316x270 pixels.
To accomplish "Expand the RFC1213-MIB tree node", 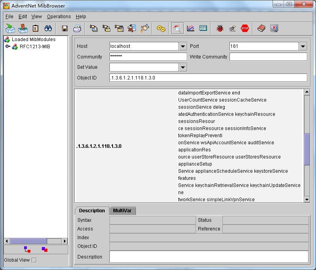I will point(7,47).
